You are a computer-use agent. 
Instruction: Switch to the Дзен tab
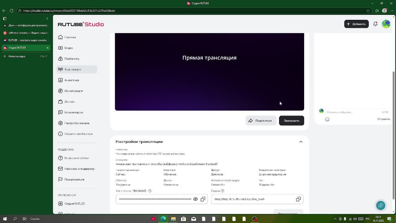pos(26,25)
